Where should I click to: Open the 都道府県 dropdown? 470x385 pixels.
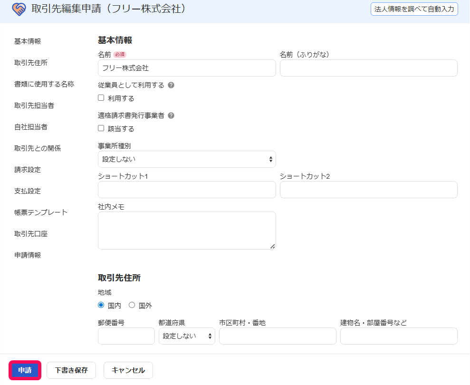(x=187, y=336)
